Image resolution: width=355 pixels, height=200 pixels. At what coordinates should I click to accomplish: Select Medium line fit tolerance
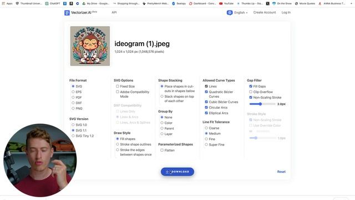206,133
